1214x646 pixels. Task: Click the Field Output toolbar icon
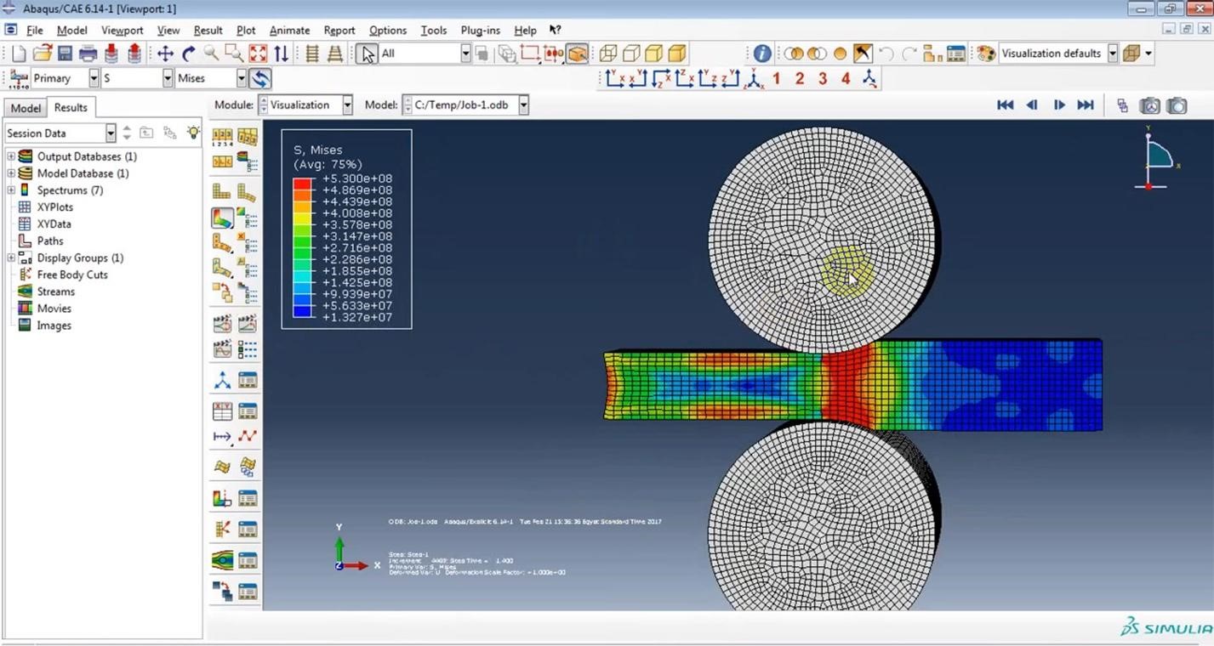(x=19, y=79)
